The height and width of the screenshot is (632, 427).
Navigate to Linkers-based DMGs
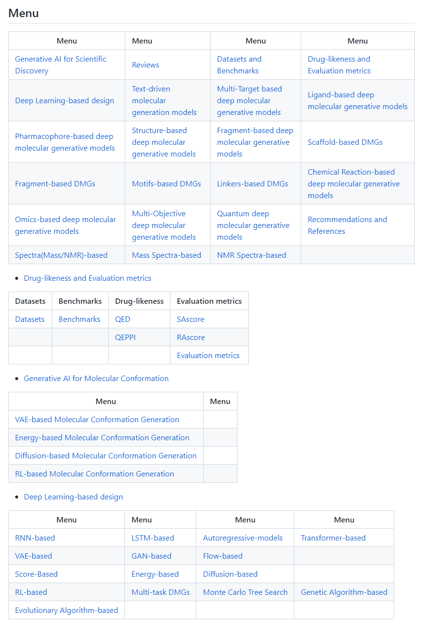pyautogui.click(x=252, y=183)
